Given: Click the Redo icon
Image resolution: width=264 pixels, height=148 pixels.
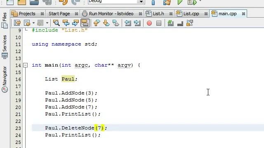Looking at the screenshot, I should pos(75,2).
